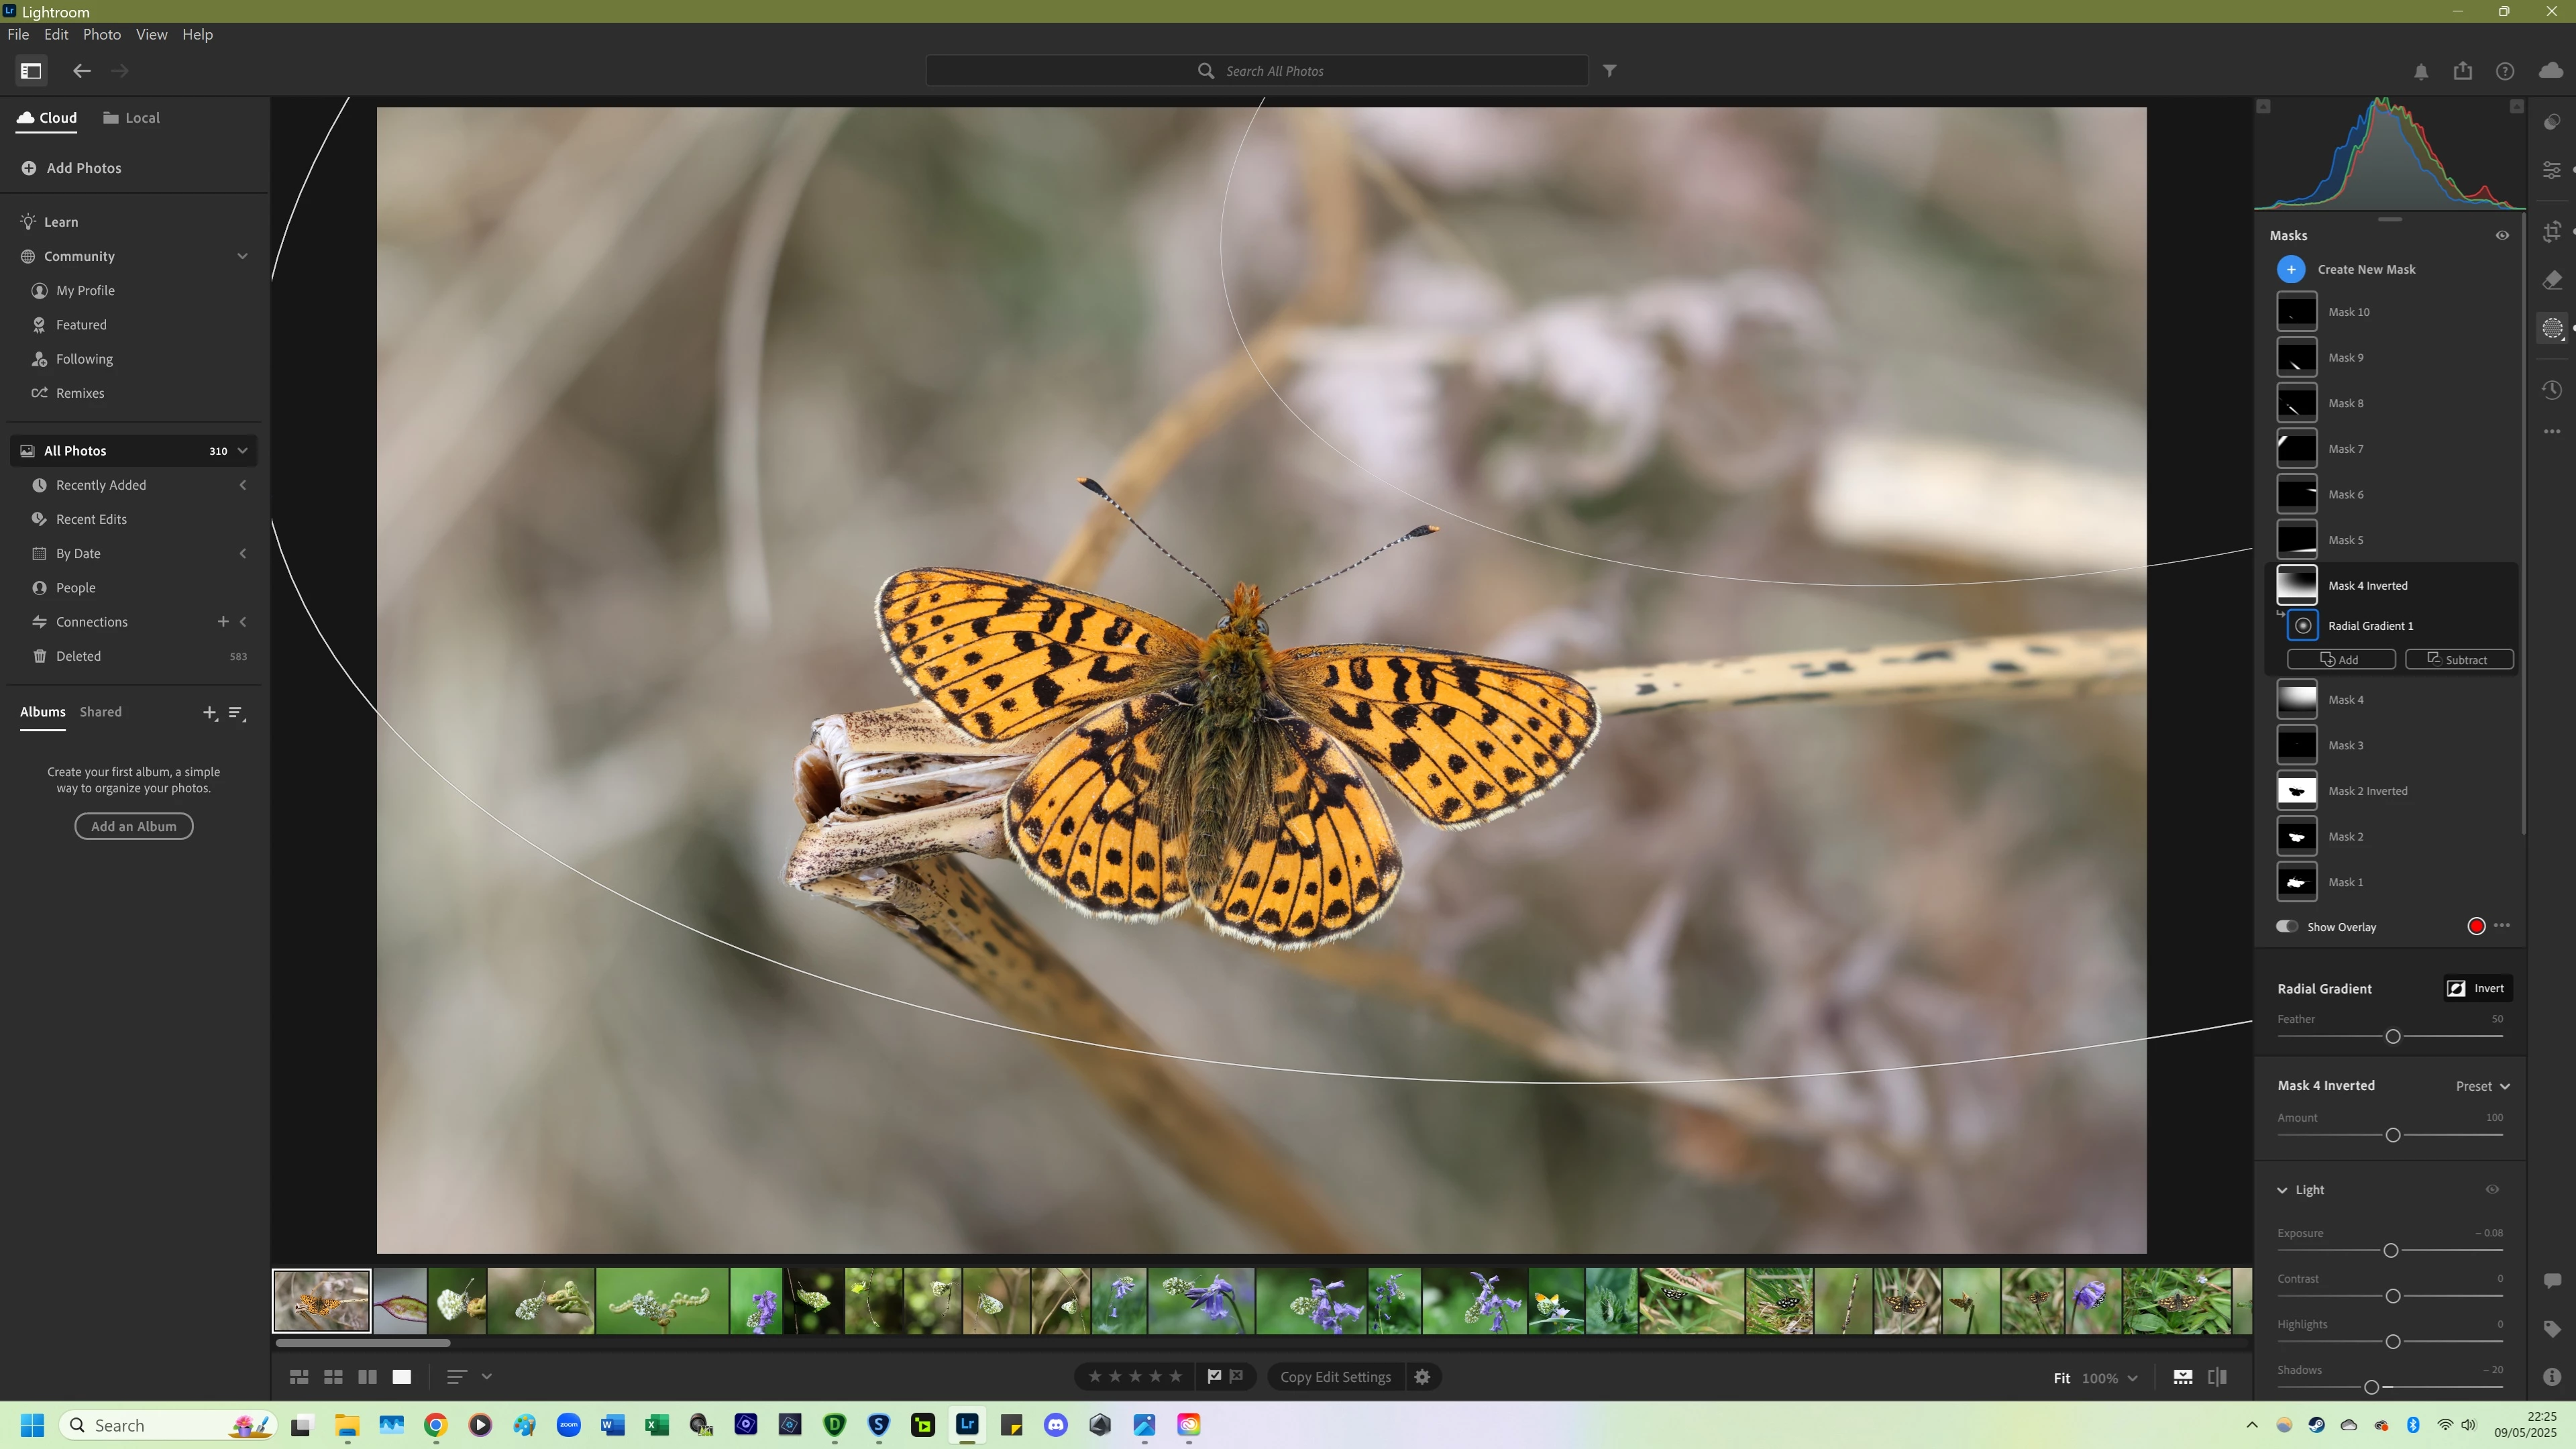
Task: Select the Mask 7 thumbnail
Action: (x=2297, y=449)
